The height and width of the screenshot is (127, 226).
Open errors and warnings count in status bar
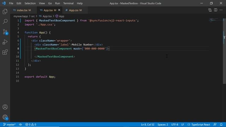coord(31,125)
